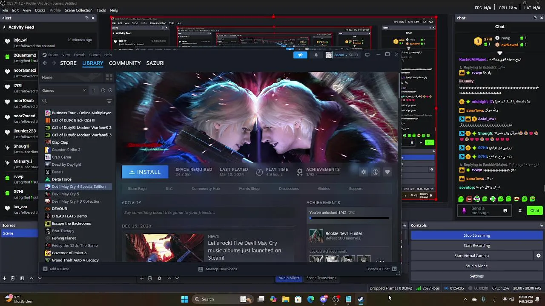Collapse the library list arrow button

pos(94,91)
